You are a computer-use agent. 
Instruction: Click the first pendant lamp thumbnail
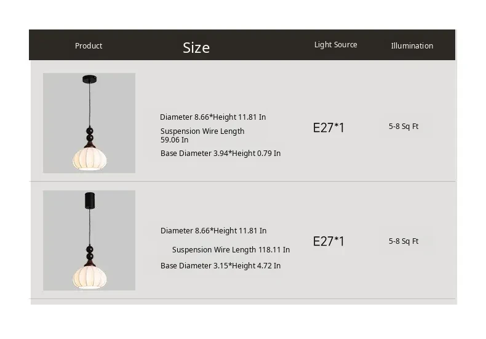(x=89, y=123)
